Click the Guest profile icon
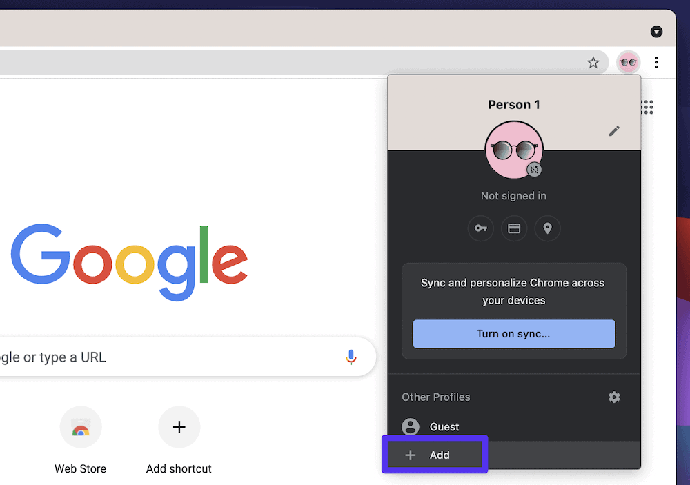This screenshot has width=690, height=485. 411,426
